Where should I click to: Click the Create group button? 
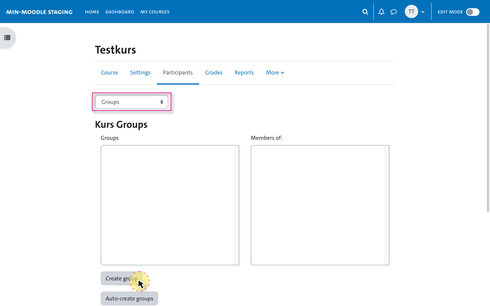(x=122, y=278)
